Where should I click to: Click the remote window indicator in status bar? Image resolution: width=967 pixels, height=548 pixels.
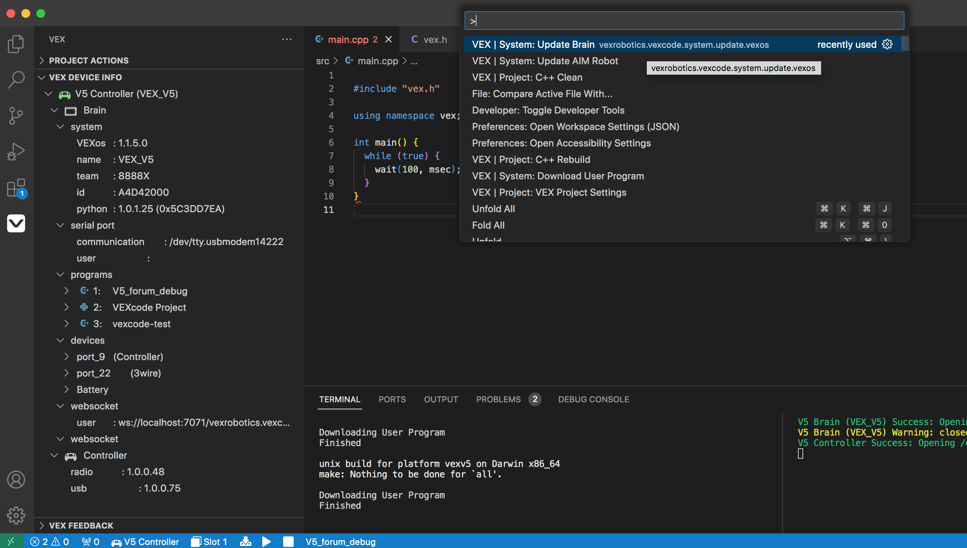coord(11,541)
